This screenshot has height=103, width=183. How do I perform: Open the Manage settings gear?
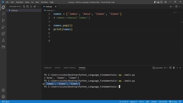[3, 97]
